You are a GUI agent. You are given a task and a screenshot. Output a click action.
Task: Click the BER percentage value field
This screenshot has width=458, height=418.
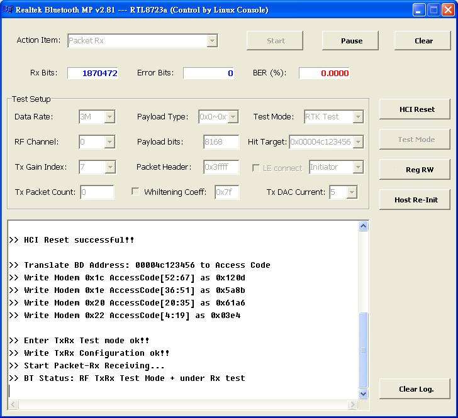(x=324, y=73)
